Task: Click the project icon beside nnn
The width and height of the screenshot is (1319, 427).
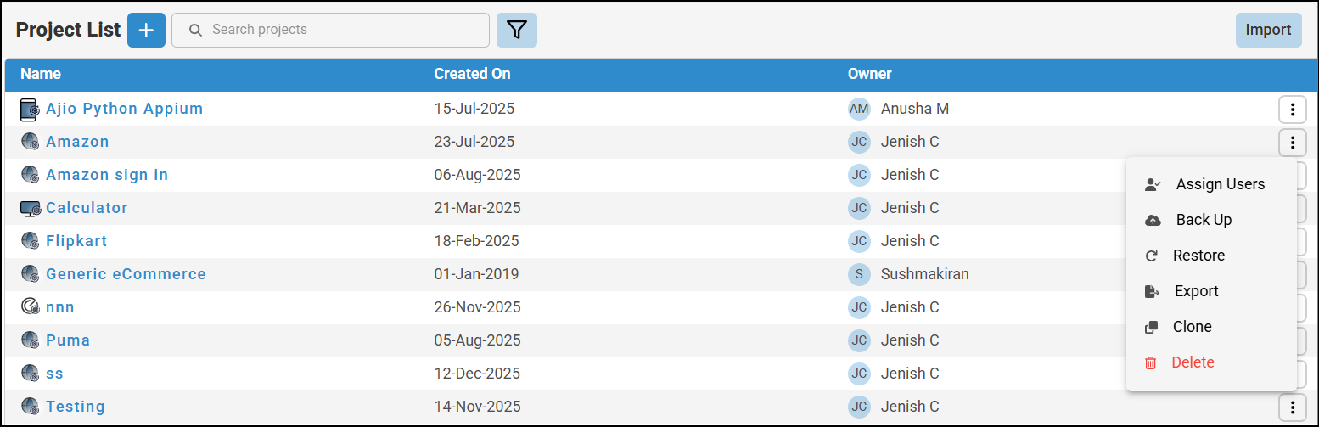Action: click(31, 307)
